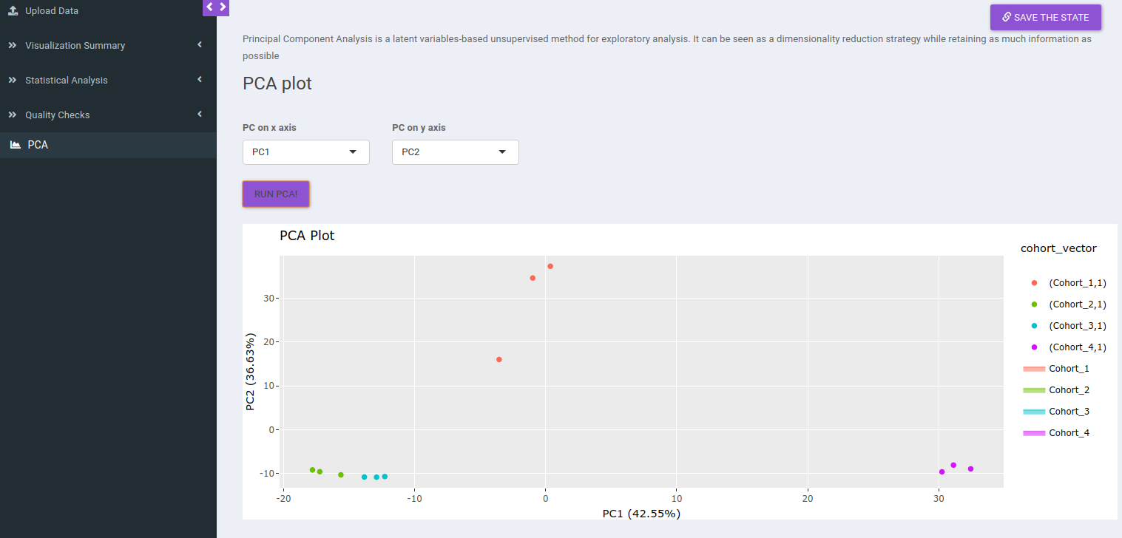This screenshot has height=538, width=1122.
Task: Toggle Cohort_3 ellipse legend entry
Action: 1056,412
